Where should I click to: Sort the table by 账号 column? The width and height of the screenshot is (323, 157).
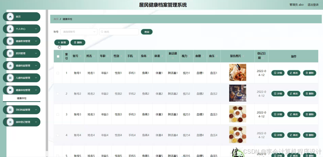(81, 56)
